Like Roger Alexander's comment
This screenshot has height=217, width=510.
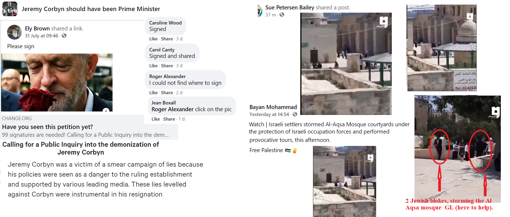(153, 93)
